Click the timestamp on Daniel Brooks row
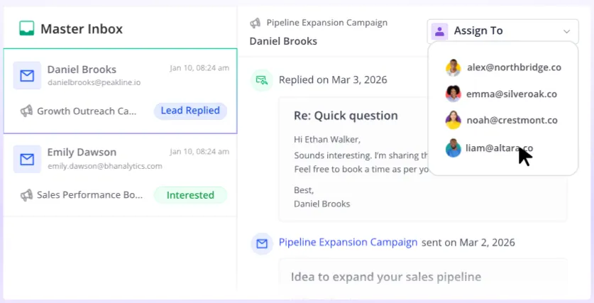Image resolution: width=594 pixels, height=303 pixels. point(199,68)
